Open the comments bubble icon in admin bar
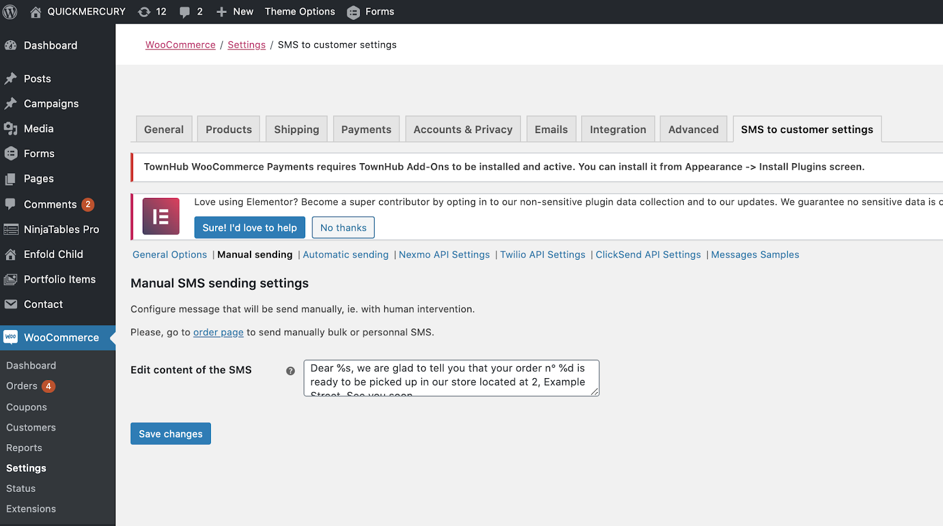This screenshot has height=526, width=943. (x=184, y=12)
